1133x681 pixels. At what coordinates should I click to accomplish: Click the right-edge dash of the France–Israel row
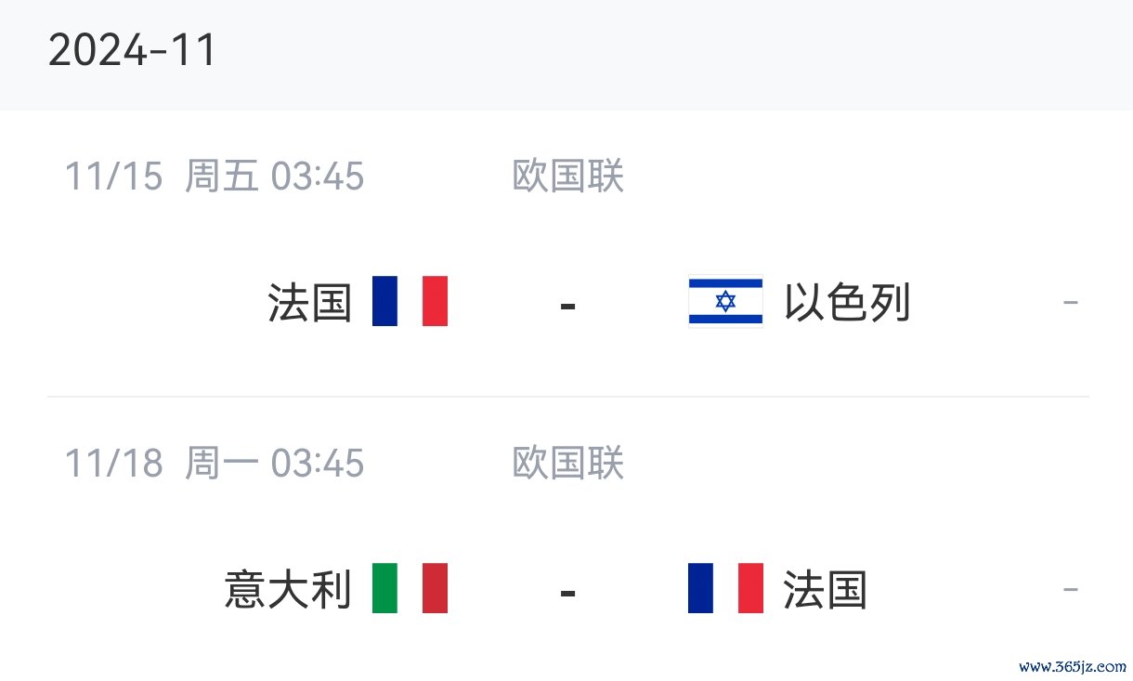(x=1070, y=303)
